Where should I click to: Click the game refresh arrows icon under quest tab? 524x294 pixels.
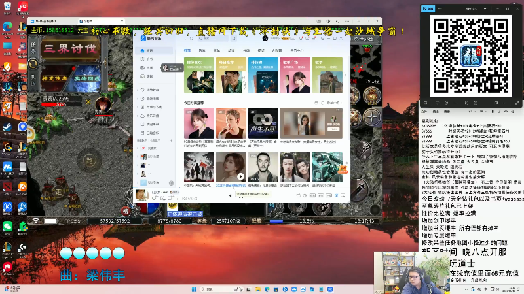click(33, 63)
